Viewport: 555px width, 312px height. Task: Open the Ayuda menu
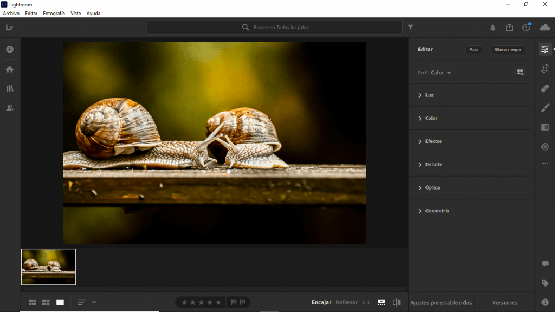[93, 13]
